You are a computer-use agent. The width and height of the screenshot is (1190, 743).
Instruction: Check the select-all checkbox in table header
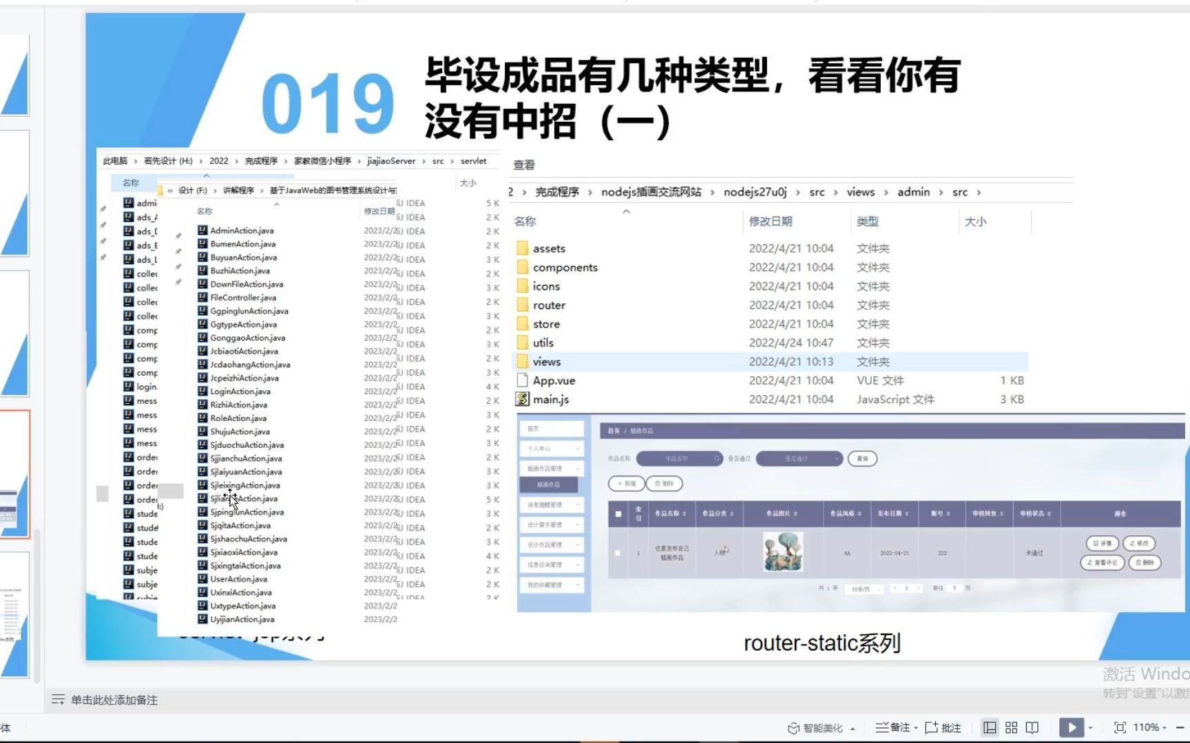point(618,513)
